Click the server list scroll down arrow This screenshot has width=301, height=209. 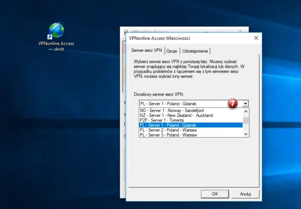click(246, 134)
